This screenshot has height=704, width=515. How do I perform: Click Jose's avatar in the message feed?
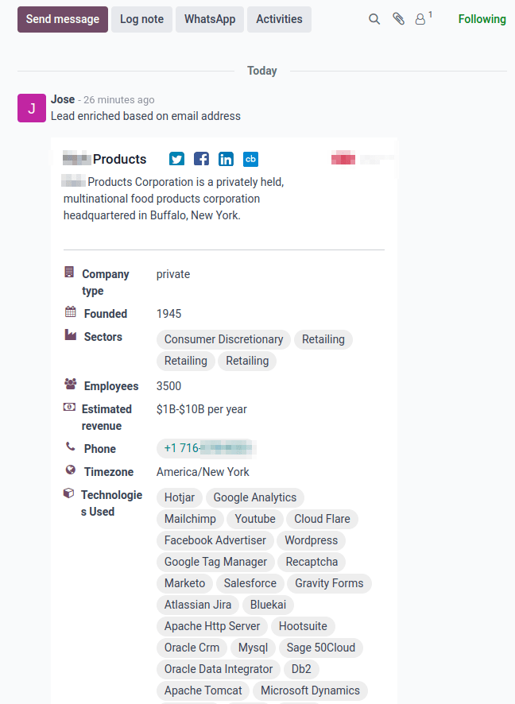click(31, 107)
